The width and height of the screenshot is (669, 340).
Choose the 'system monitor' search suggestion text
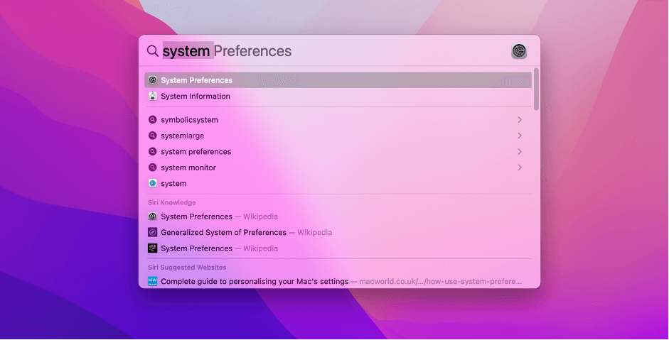(188, 168)
